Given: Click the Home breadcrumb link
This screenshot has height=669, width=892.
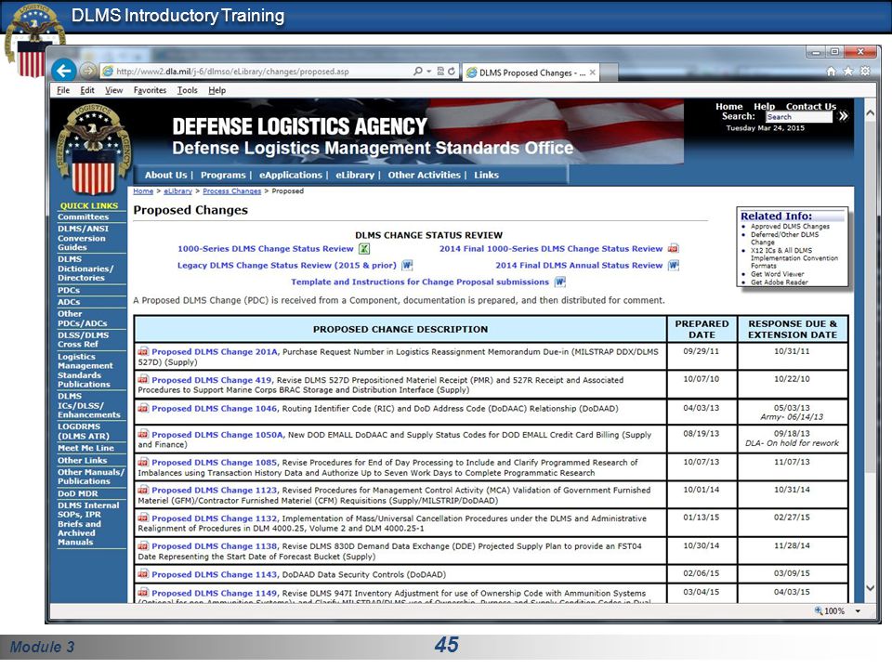Looking at the screenshot, I should (143, 191).
